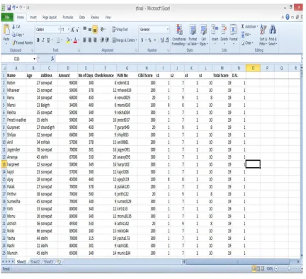This screenshot has width=306, height=279.
Task: Click the insert new worksheet tab icon
Action: pyautogui.click(x=59, y=261)
